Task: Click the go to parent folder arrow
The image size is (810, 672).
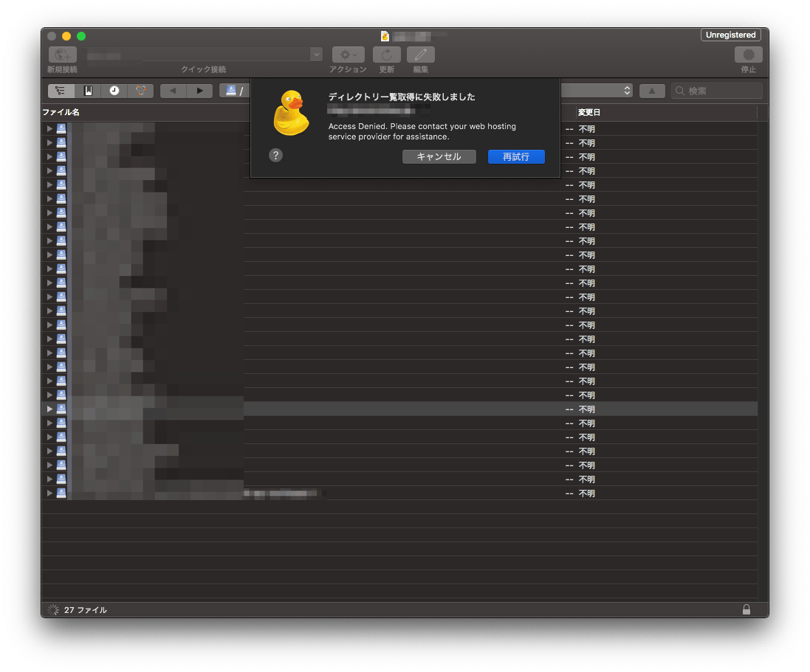Action: tap(652, 91)
